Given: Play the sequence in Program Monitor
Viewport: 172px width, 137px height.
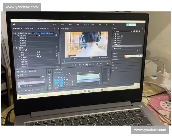Looking at the screenshot, I should click(x=87, y=65).
